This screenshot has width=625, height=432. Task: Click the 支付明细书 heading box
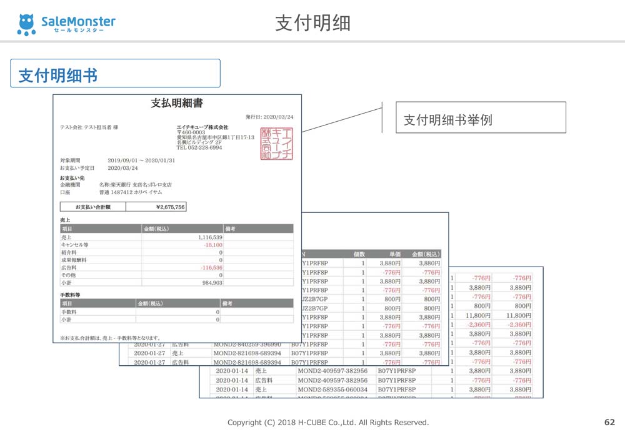pos(115,73)
